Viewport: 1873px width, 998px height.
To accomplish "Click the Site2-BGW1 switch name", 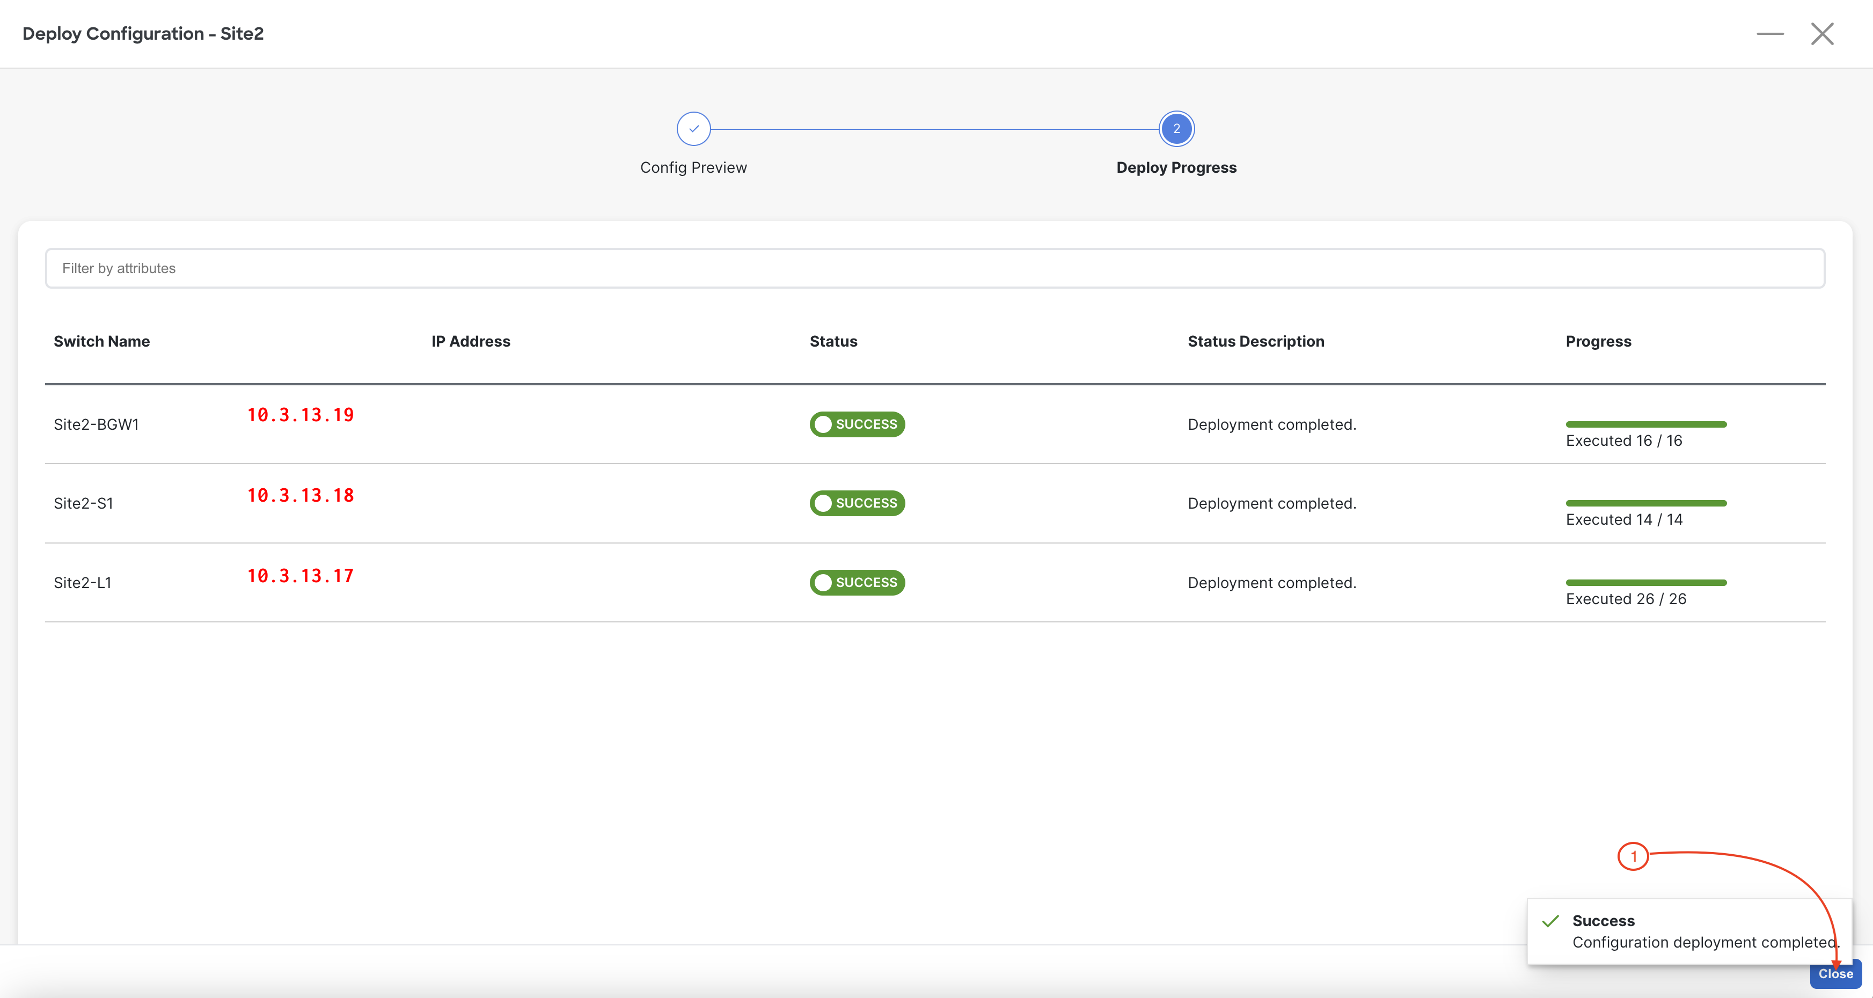I will pos(96,424).
